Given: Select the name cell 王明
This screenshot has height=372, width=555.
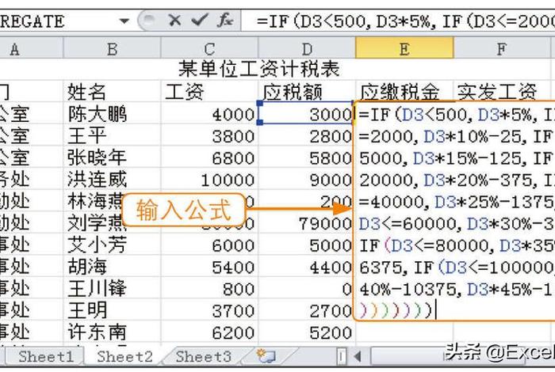Looking at the screenshot, I should pos(112,311).
